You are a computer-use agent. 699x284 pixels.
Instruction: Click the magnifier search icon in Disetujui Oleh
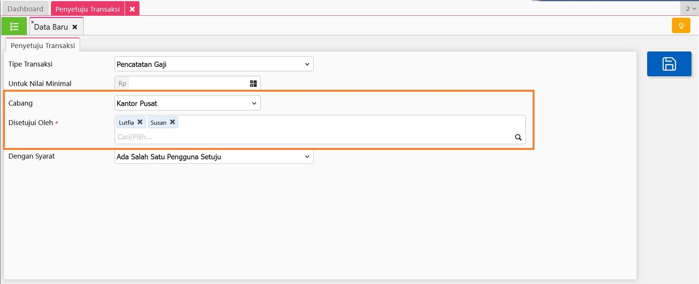pos(518,137)
